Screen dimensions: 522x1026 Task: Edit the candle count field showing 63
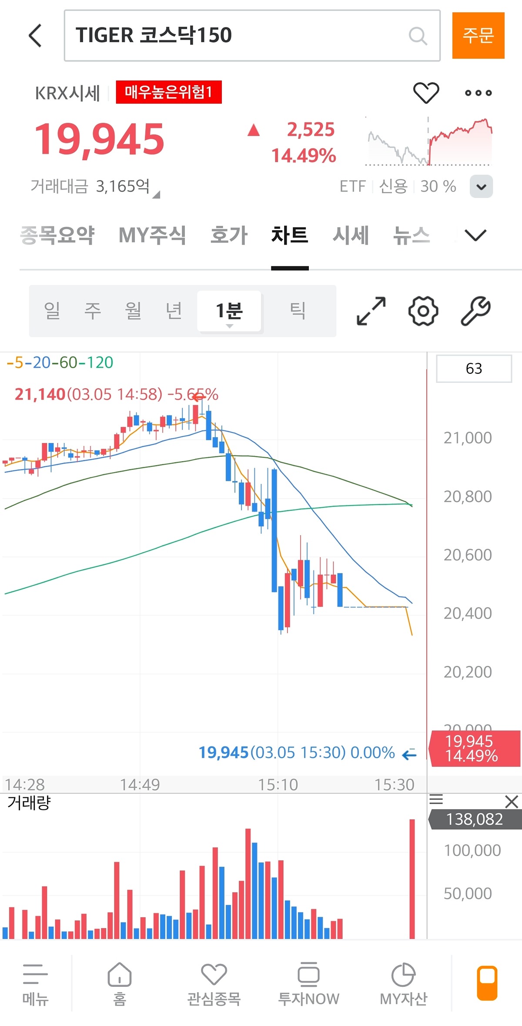click(474, 369)
